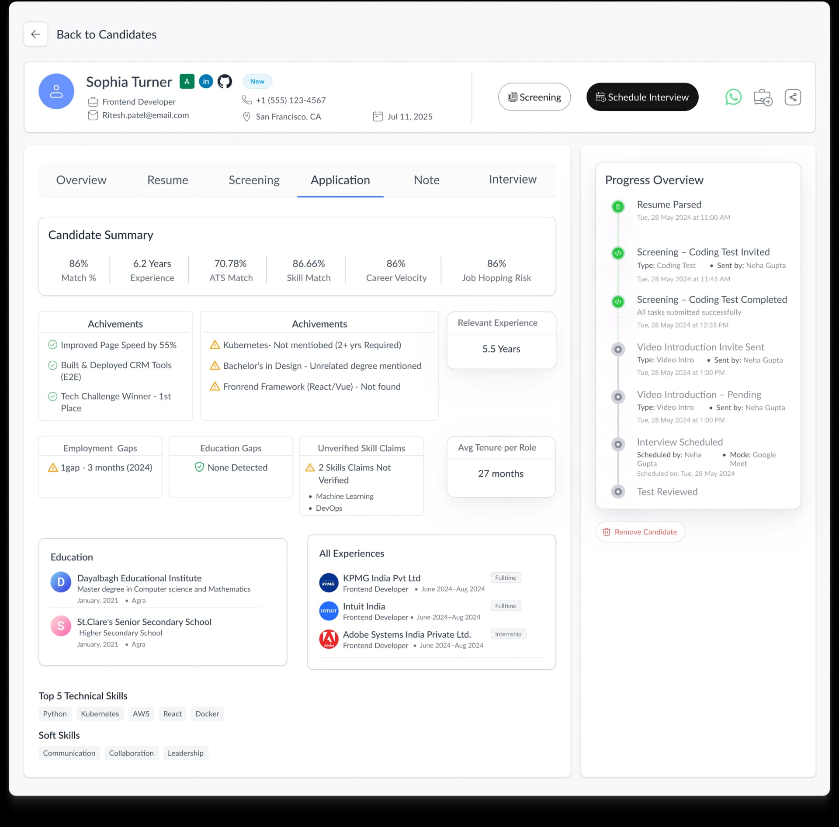839x827 pixels.
Task: Click the green WhatsApp contact icon
Action: (733, 97)
